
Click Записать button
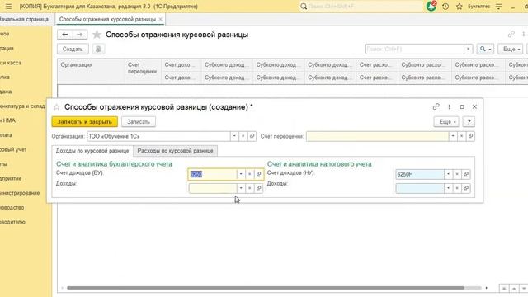tap(139, 122)
